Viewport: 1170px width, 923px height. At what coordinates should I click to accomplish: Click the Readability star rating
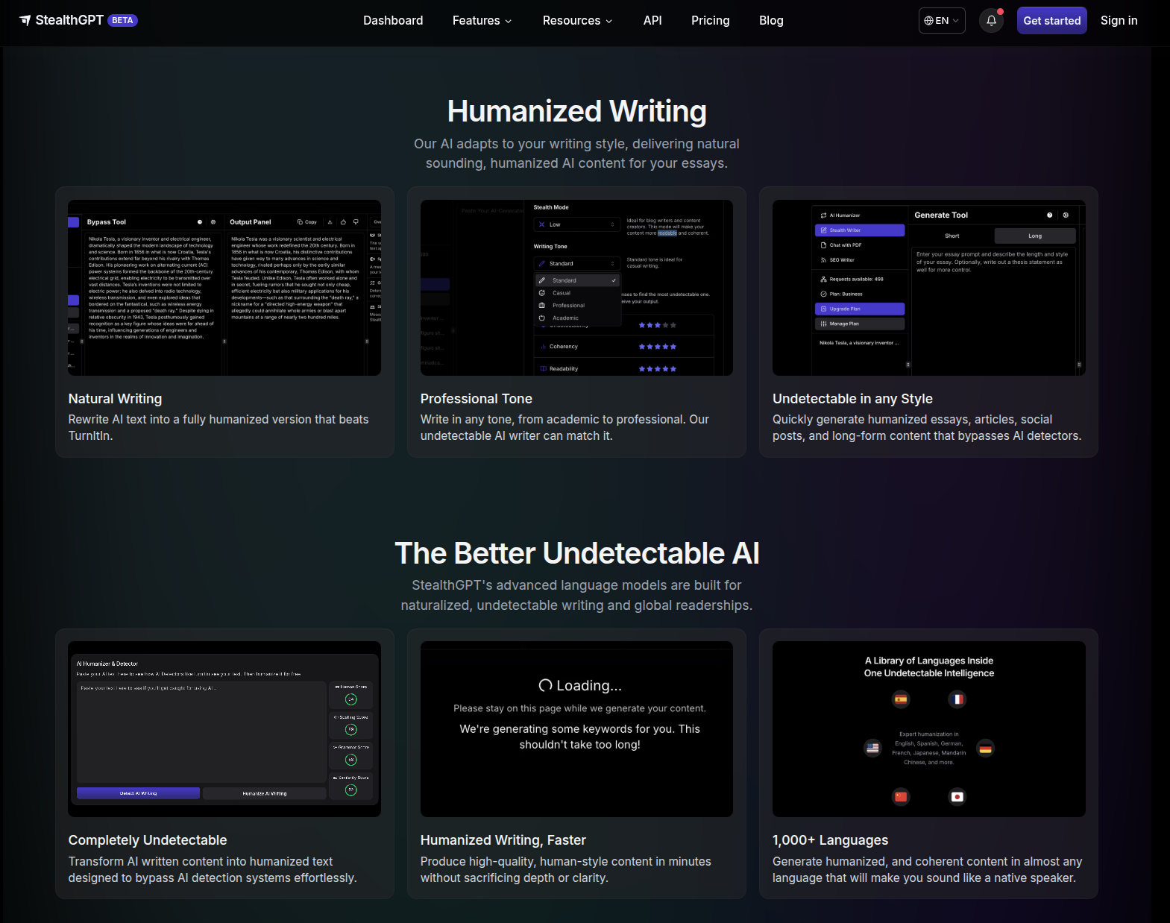point(658,369)
